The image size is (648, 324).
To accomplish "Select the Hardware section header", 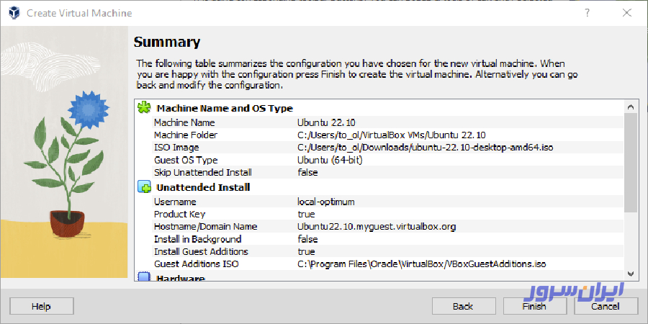I will (180, 278).
